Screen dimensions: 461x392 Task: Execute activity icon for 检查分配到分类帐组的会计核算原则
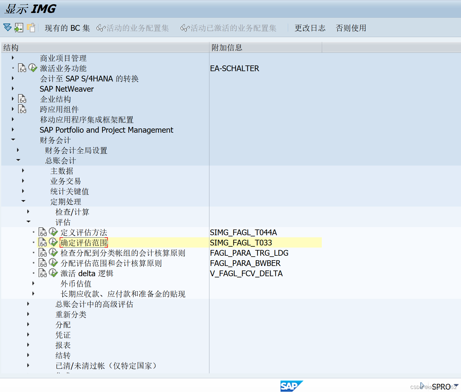pyautogui.click(x=53, y=252)
